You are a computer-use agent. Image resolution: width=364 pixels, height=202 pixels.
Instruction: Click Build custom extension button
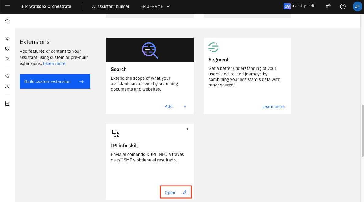[x=55, y=81]
